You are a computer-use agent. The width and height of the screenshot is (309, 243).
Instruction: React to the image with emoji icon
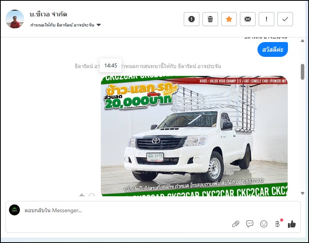(x=92, y=195)
